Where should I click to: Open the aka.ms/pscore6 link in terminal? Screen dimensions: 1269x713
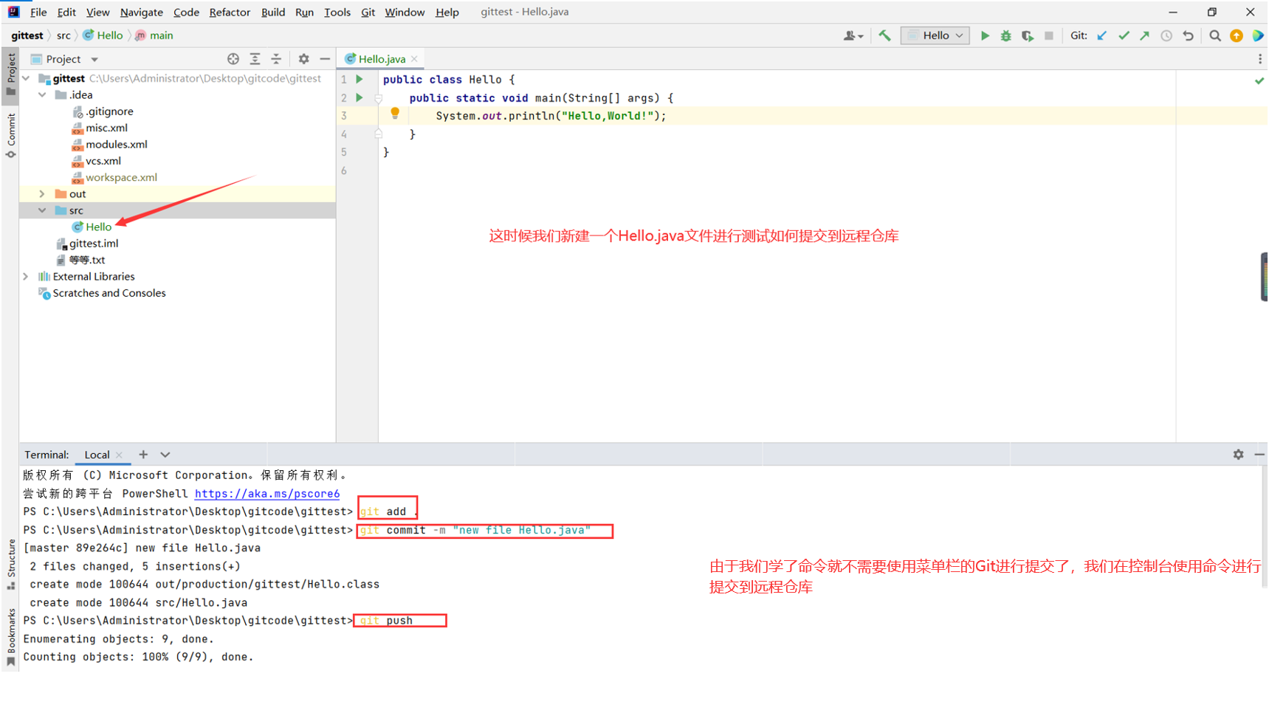pos(267,494)
